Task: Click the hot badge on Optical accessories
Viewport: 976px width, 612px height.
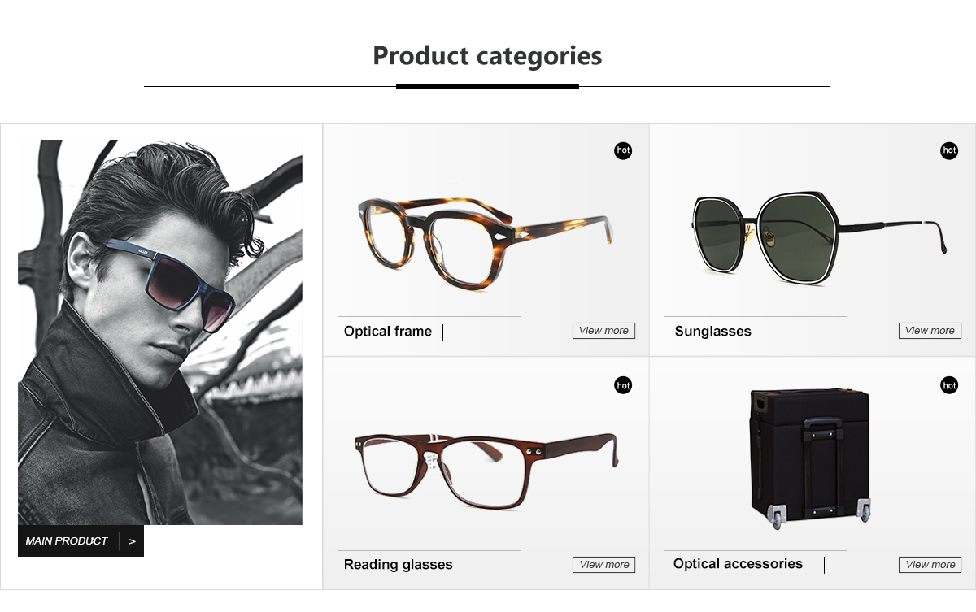Action: 949,385
